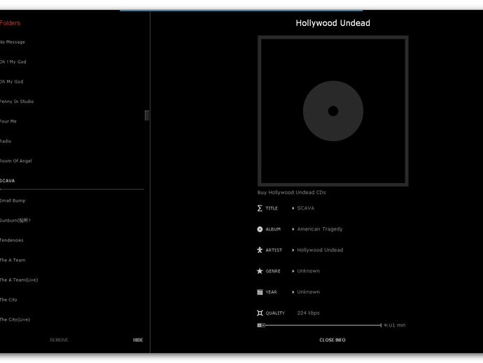
Task: Select the Penny In Studio track
Action: [x=17, y=101]
